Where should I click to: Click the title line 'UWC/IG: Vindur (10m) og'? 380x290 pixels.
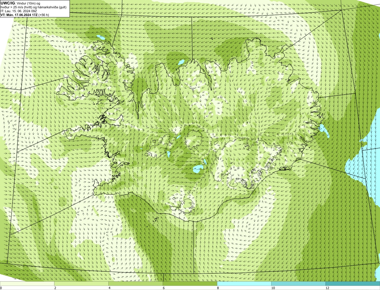click(20, 3)
